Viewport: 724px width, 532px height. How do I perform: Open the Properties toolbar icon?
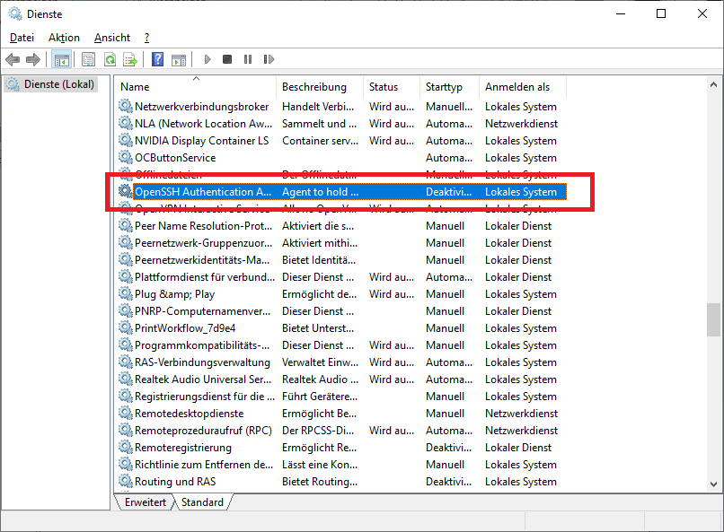click(88, 60)
